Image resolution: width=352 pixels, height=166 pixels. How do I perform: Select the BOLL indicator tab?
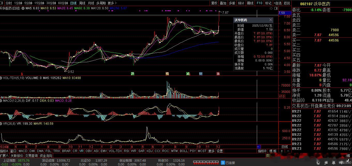183,151
